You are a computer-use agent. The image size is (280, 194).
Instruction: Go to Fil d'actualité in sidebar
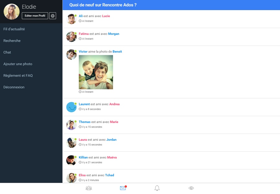point(14,29)
